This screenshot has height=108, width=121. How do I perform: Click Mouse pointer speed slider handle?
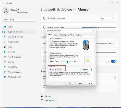click(98, 27)
